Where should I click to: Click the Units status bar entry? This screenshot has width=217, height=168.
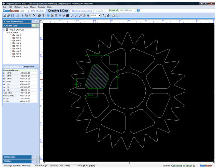(x=87, y=166)
